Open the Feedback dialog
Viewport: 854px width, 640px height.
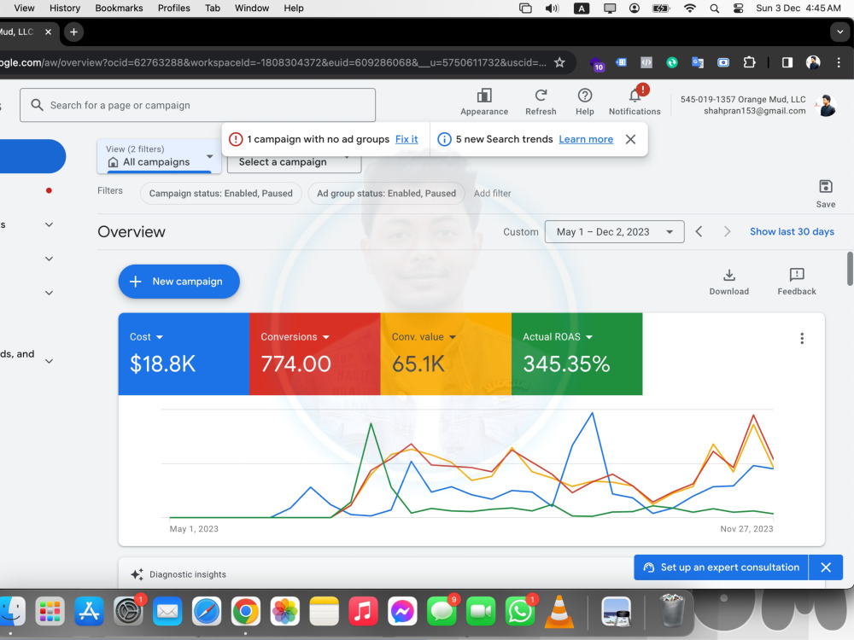(796, 282)
